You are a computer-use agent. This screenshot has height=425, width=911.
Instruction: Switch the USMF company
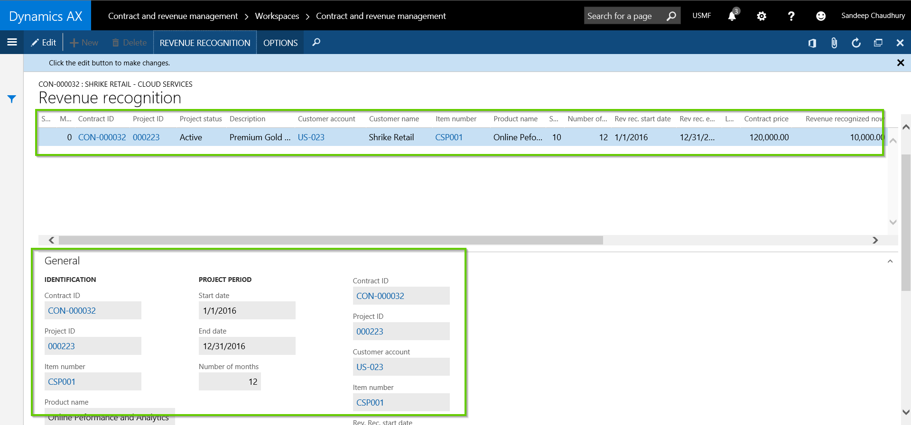pyautogui.click(x=701, y=16)
